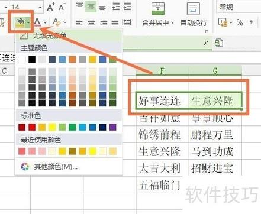Click the decrease indent icon
The height and width of the screenshot is (214, 261).
(116, 7)
